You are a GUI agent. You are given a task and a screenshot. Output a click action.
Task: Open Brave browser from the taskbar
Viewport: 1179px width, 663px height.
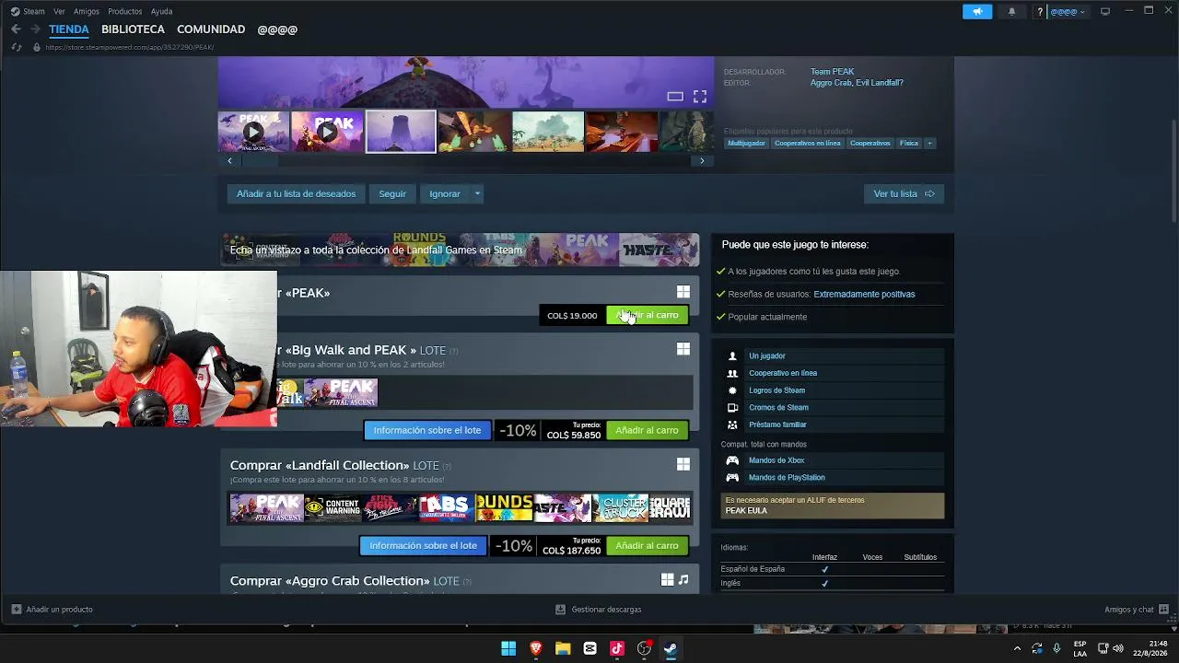pos(536,648)
